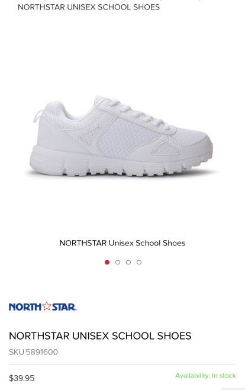Click the Availability: In stock label
This screenshot has width=245, height=390.
coord(205,376)
